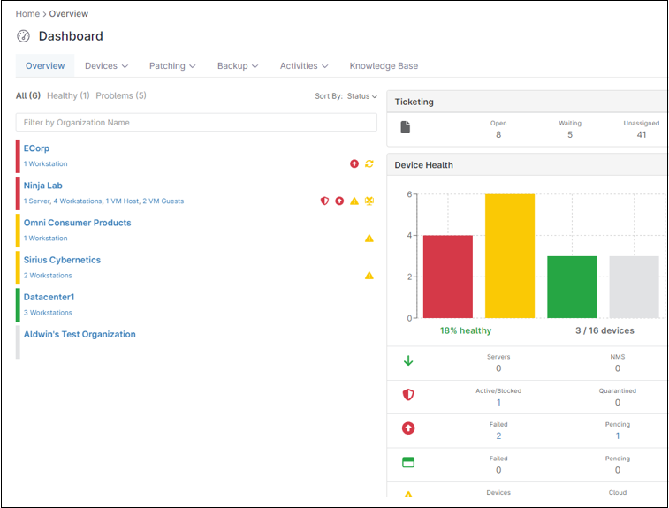Click the Ticketing document icon
This screenshot has height=508, width=669.
click(406, 128)
